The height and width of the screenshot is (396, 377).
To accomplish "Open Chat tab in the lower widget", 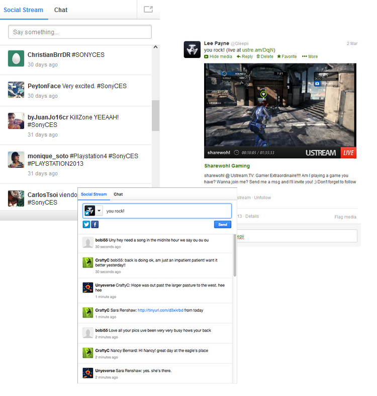I will [118, 194].
